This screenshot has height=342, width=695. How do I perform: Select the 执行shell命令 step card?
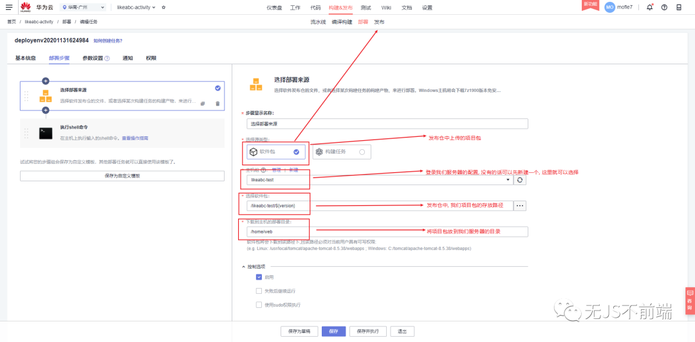tap(122, 133)
